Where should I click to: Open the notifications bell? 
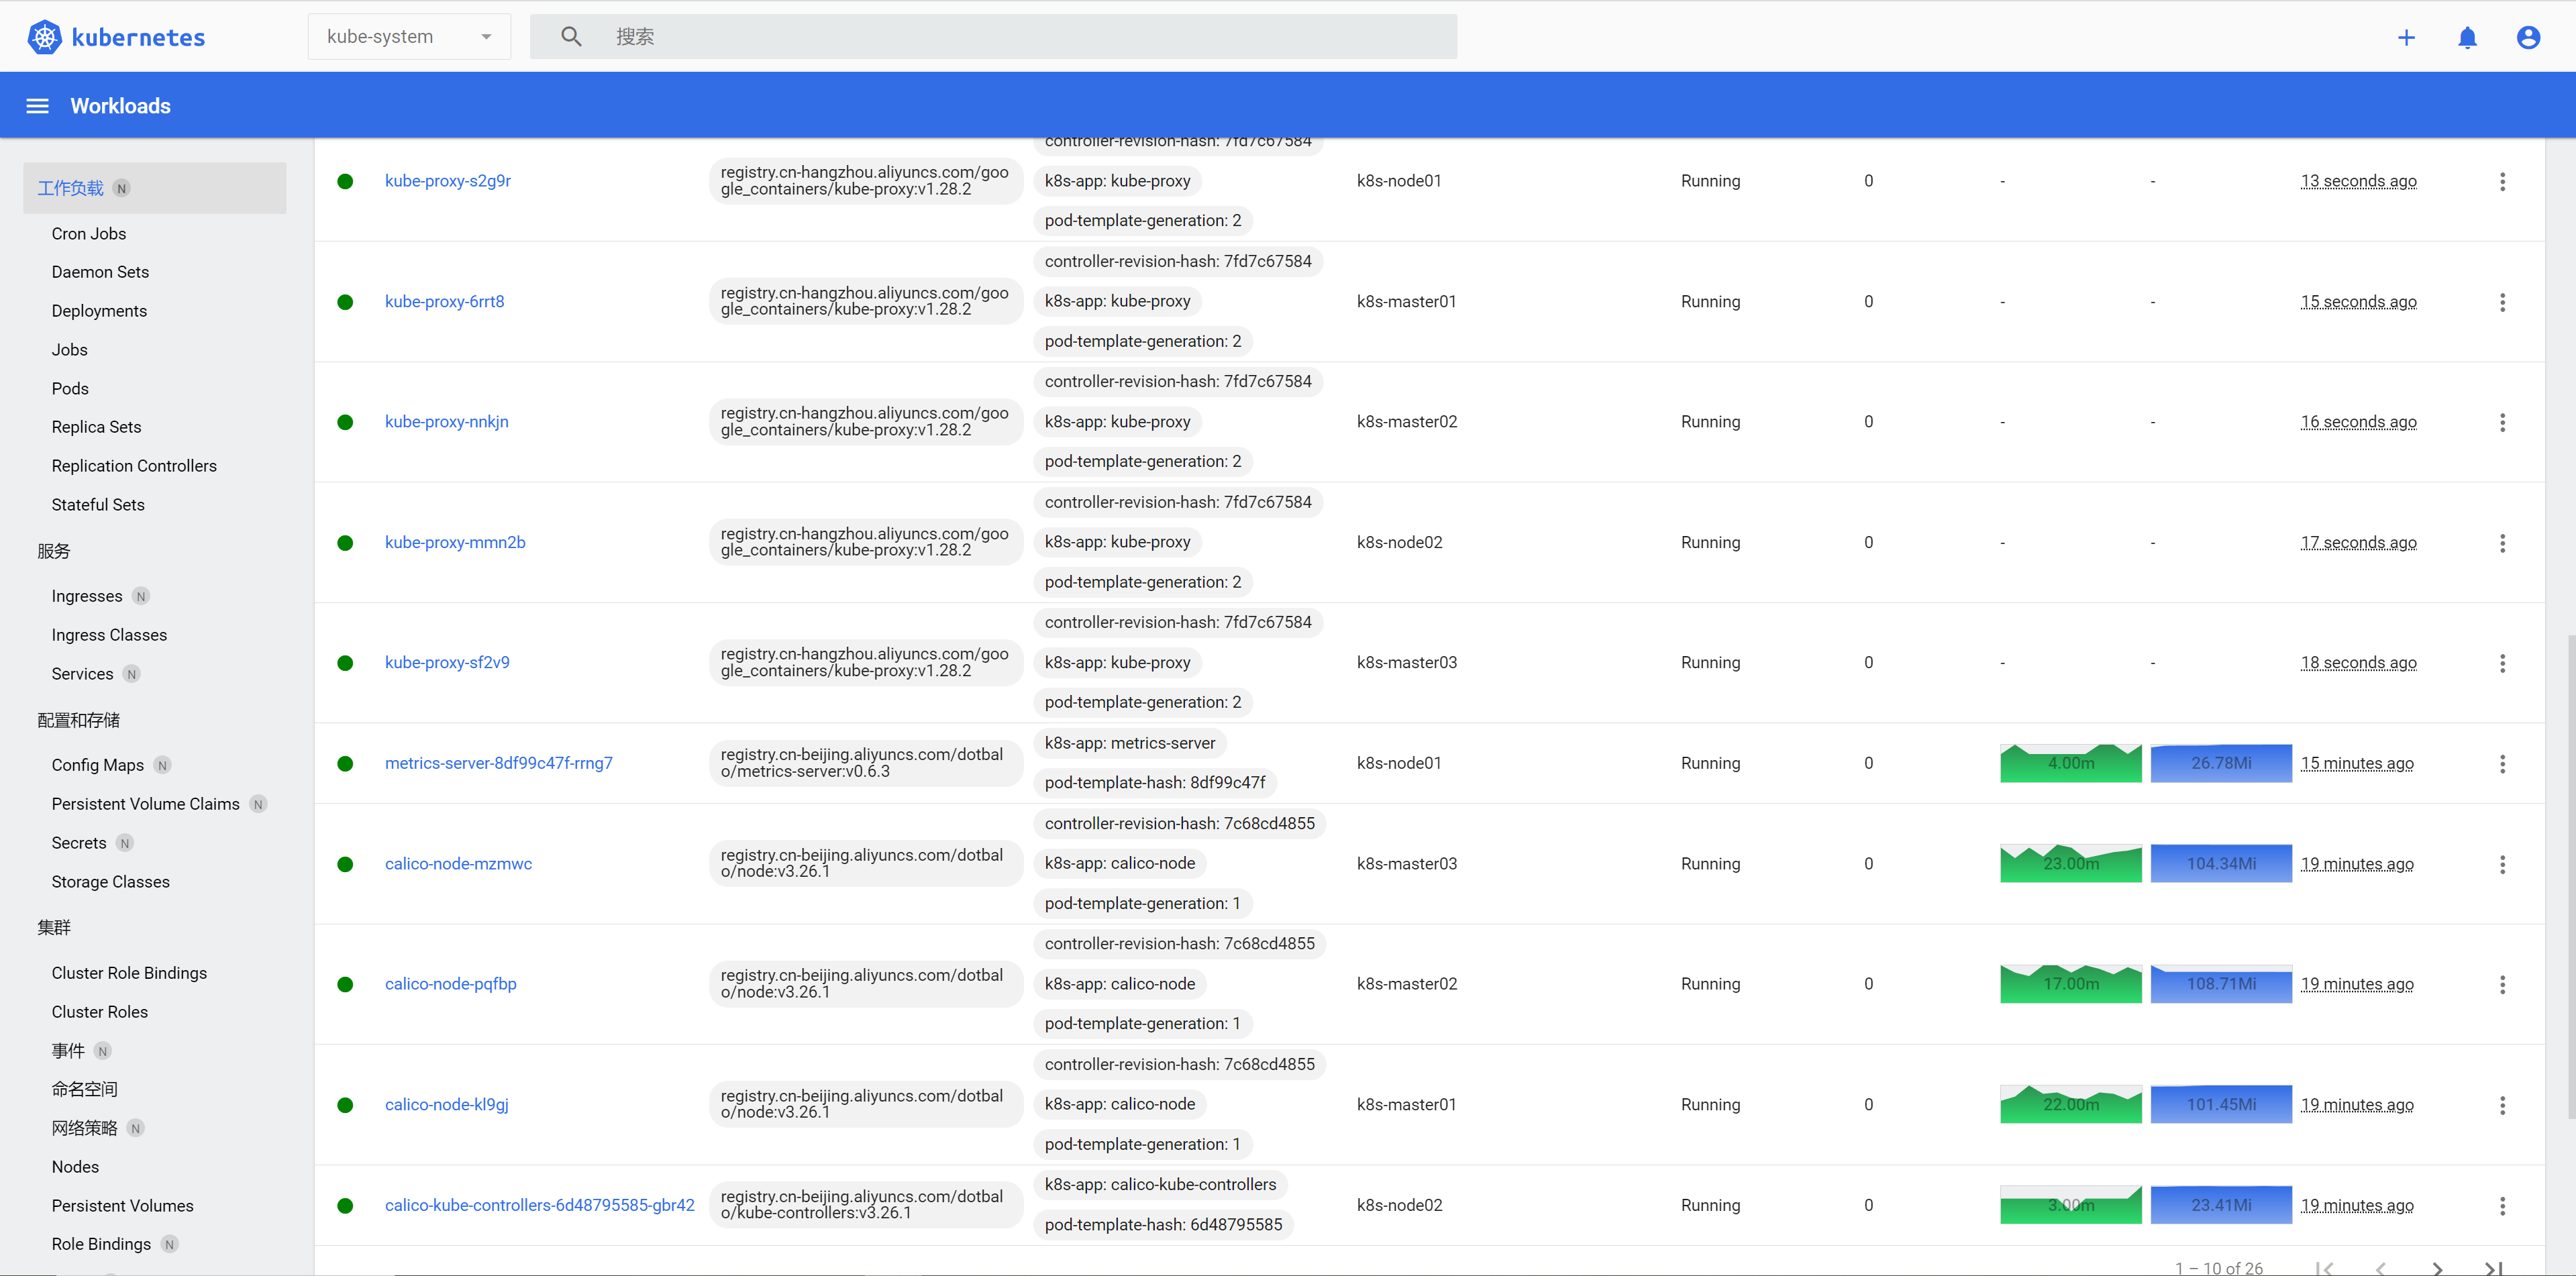2467,37
